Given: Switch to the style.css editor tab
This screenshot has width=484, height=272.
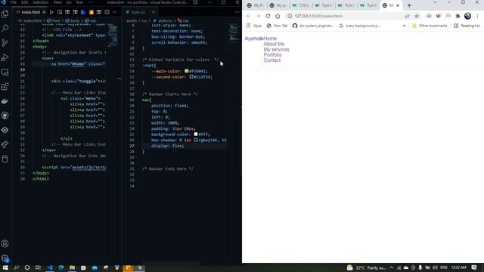Looking at the screenshot, I should coord(138,12).
